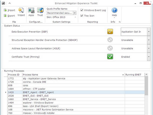Click Process ID cell 2028
This screenshot has height=115, width=153.
[15, 96]
